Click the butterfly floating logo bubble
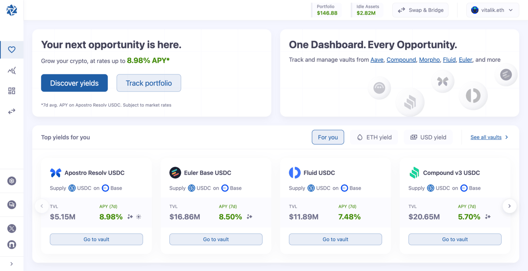Viewport: 528px width, 271px height. [443, 81]
